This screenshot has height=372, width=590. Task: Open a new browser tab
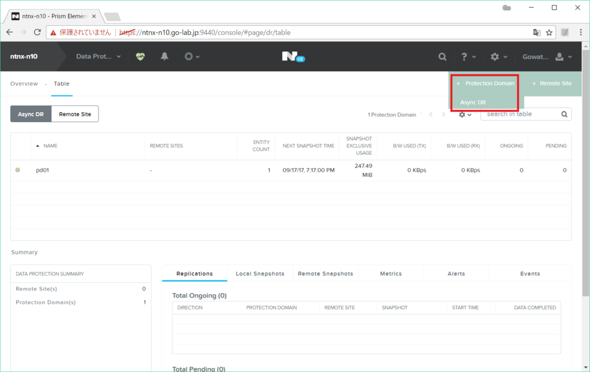pos(112,17)
